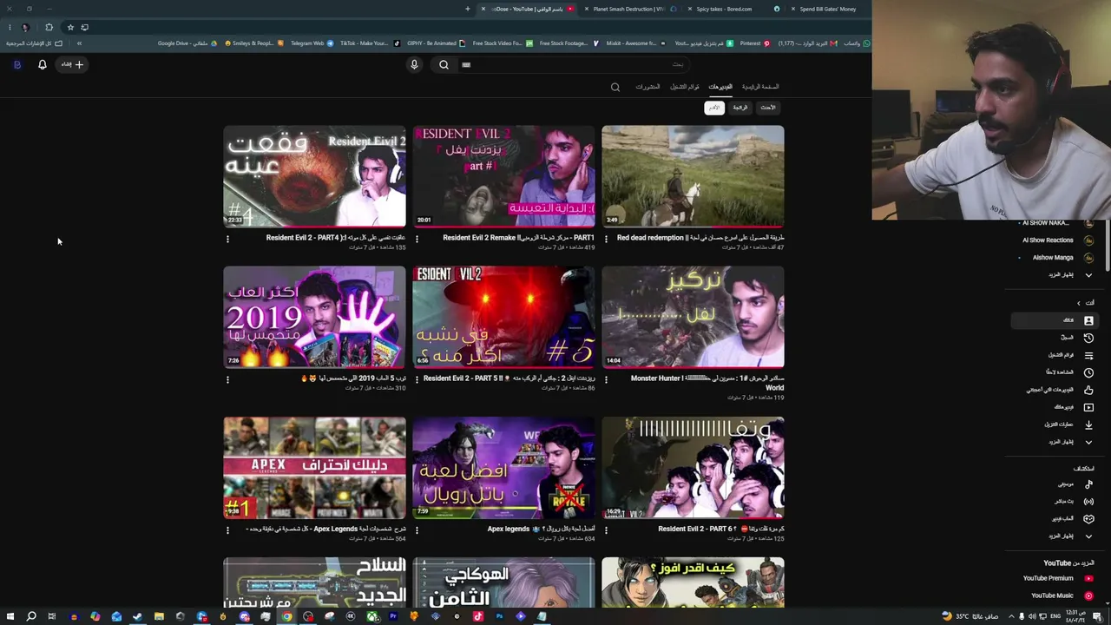Play the Red dead redemption horse video thumbnail

click(x=693, y=176)
